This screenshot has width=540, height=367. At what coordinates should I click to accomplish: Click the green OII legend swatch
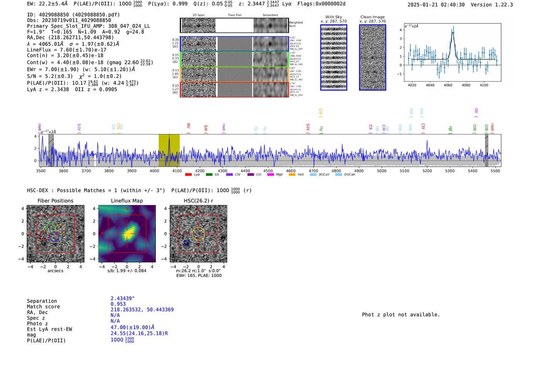click(209, 175)
